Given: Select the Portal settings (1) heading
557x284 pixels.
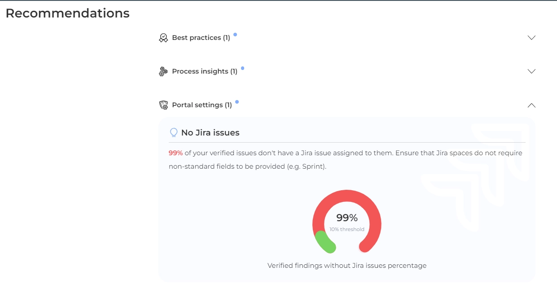Looking at the screenshot, I should tap(202, 105).
